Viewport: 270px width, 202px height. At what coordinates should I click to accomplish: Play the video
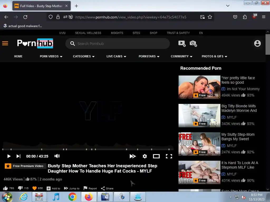[x=9, y=156]
